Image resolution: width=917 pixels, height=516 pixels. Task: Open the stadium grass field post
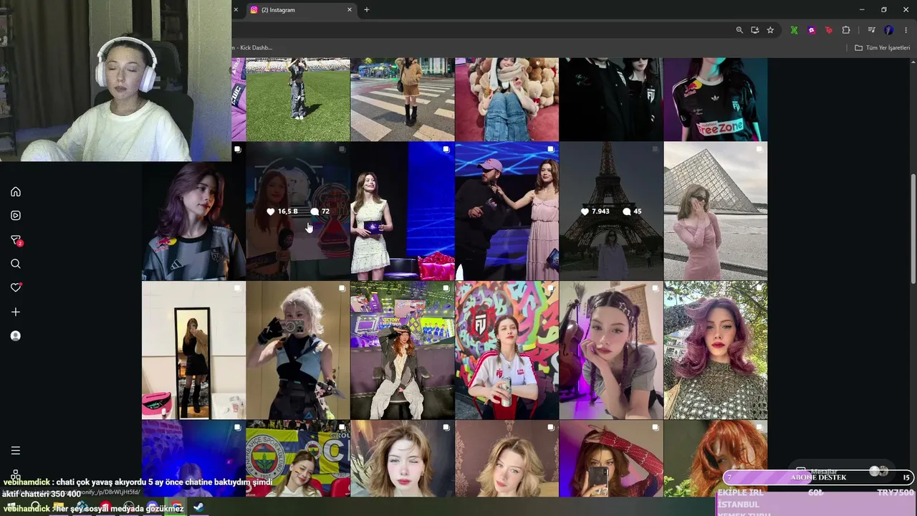pos(298,100)
